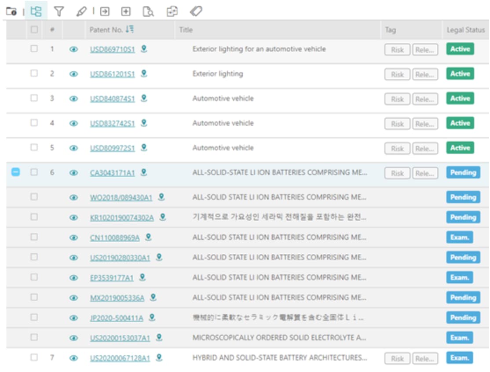This screenshot has width=490, height=372.
Task: Click map pin next to USD832742S1
Action: [x=144, y=123]
